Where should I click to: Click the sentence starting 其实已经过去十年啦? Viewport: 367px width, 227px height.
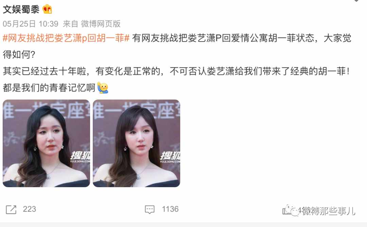(176, 71)
